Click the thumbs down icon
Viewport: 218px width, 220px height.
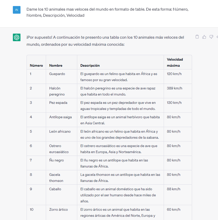click(x=211, y=37)
